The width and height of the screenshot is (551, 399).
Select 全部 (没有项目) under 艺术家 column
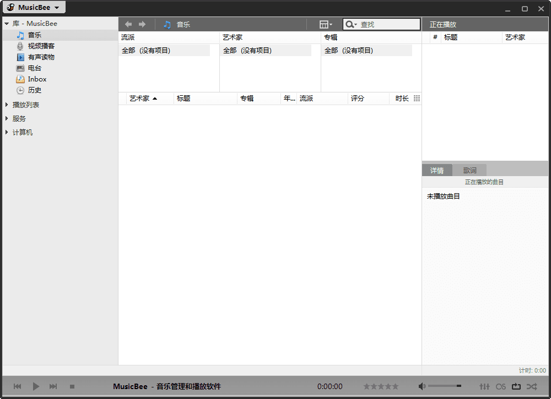[266, 51]
